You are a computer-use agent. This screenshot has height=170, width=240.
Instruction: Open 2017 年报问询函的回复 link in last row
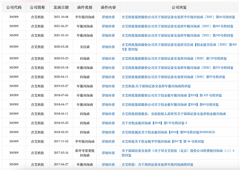pyautogui.click(x=157, y=165)
